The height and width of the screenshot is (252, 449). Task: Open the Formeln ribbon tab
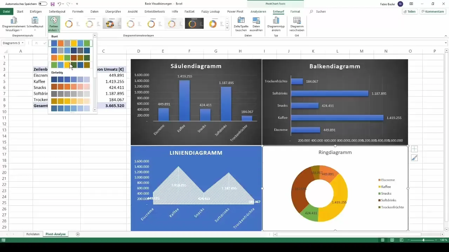point(78,12)
